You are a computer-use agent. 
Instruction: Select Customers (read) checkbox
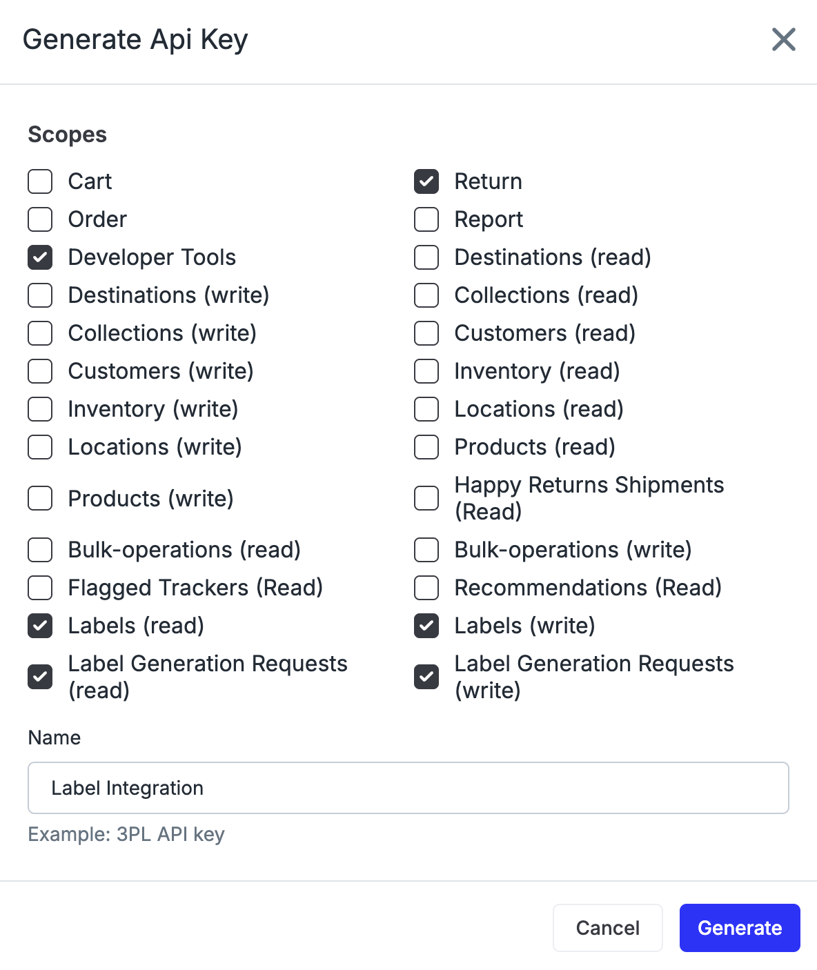tap(426, 333)
